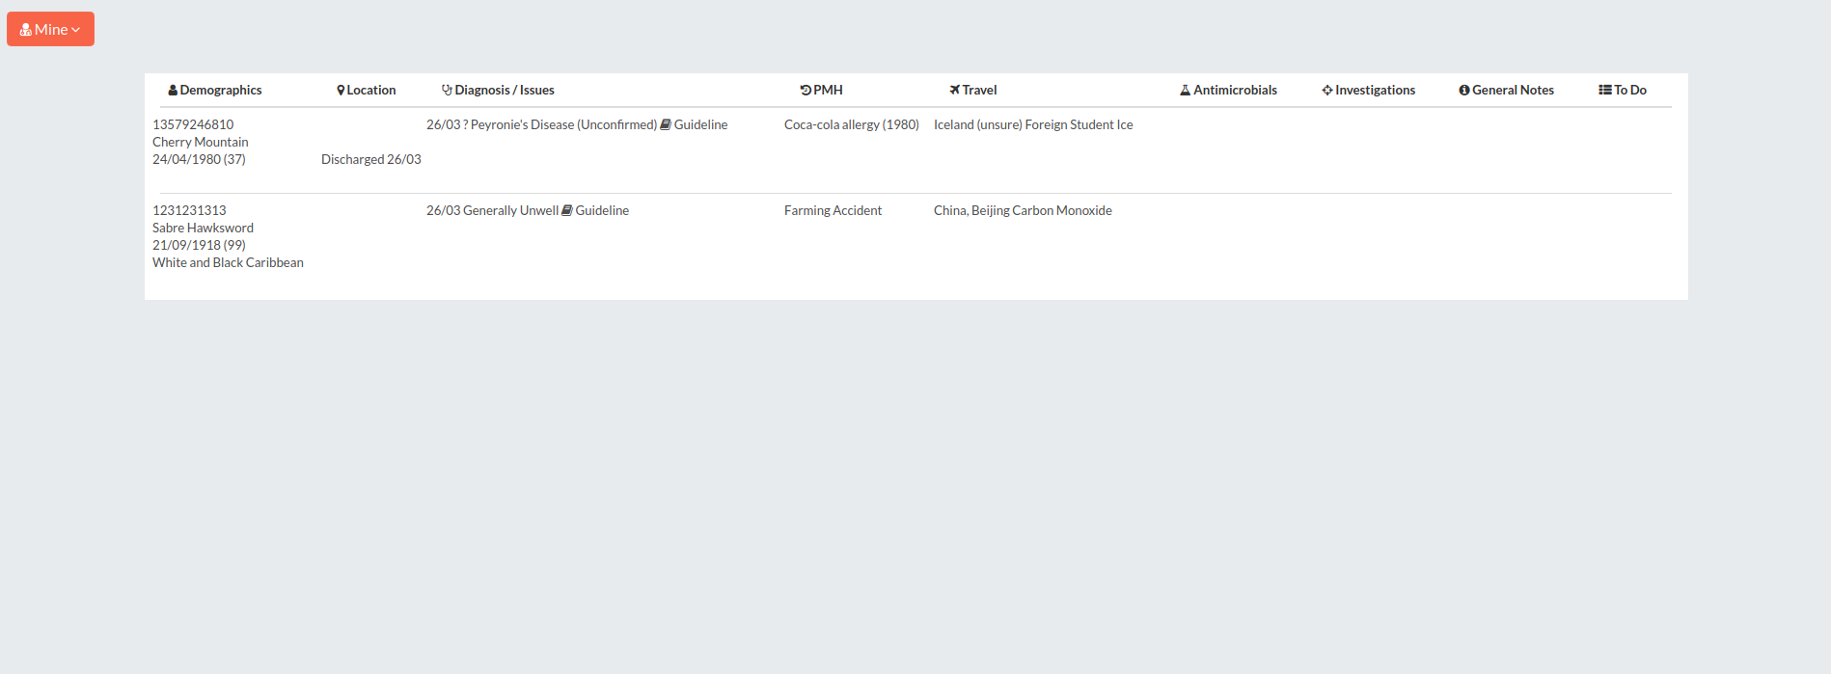Click the history icon beside PMH

(806, 90)
